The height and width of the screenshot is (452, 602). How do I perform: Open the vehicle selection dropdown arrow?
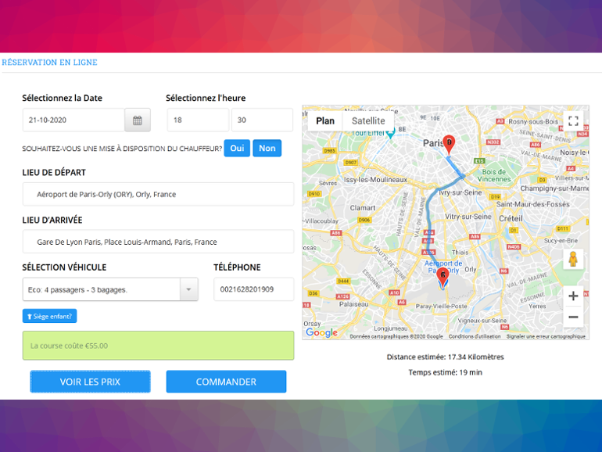[x=188, y=289]
